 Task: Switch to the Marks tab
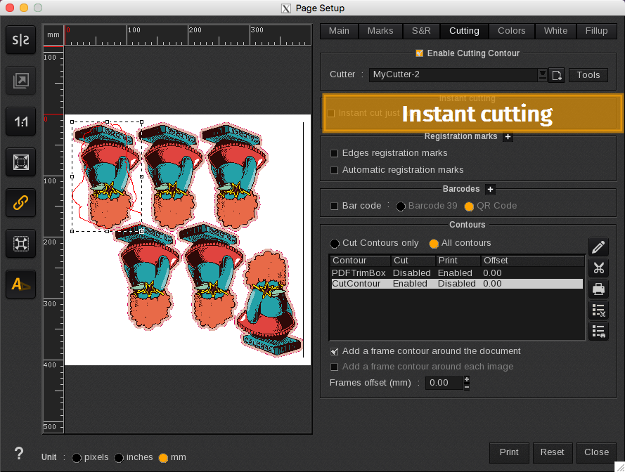point(380,31)
